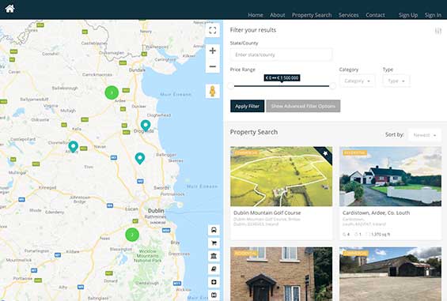Viewport: 447px width, 301px height.
Task: Show transit stations on the map
Action: point(214,230)
